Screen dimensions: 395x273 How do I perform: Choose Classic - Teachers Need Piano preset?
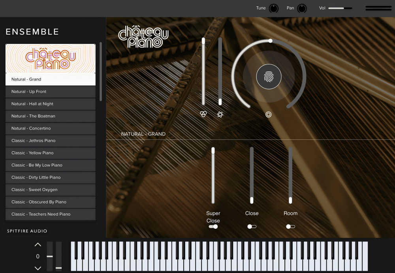click(51, 214)
